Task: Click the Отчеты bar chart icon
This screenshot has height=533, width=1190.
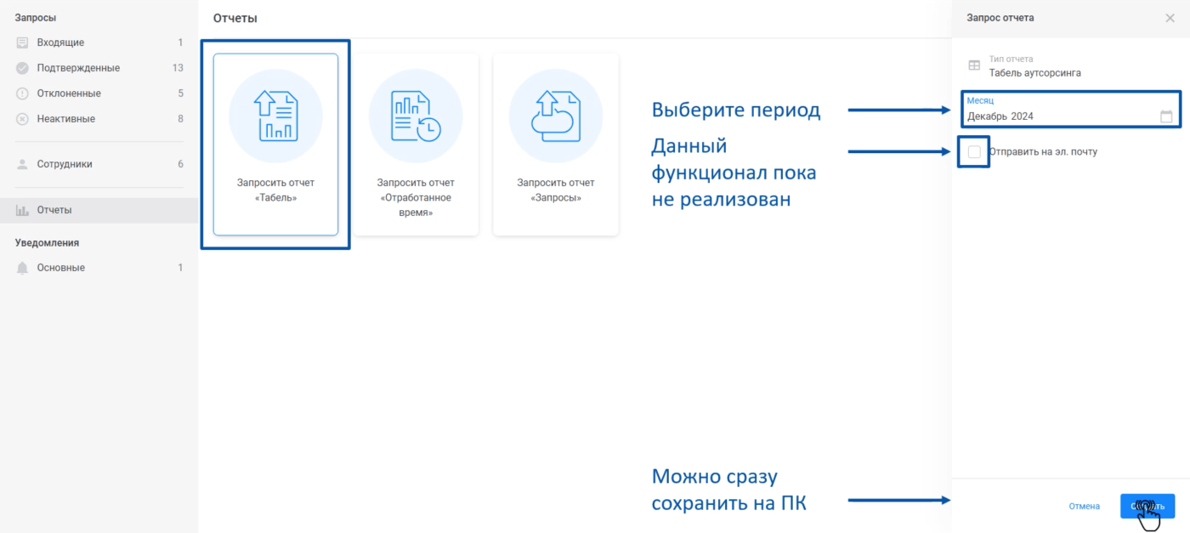Action: click(22, 210)
